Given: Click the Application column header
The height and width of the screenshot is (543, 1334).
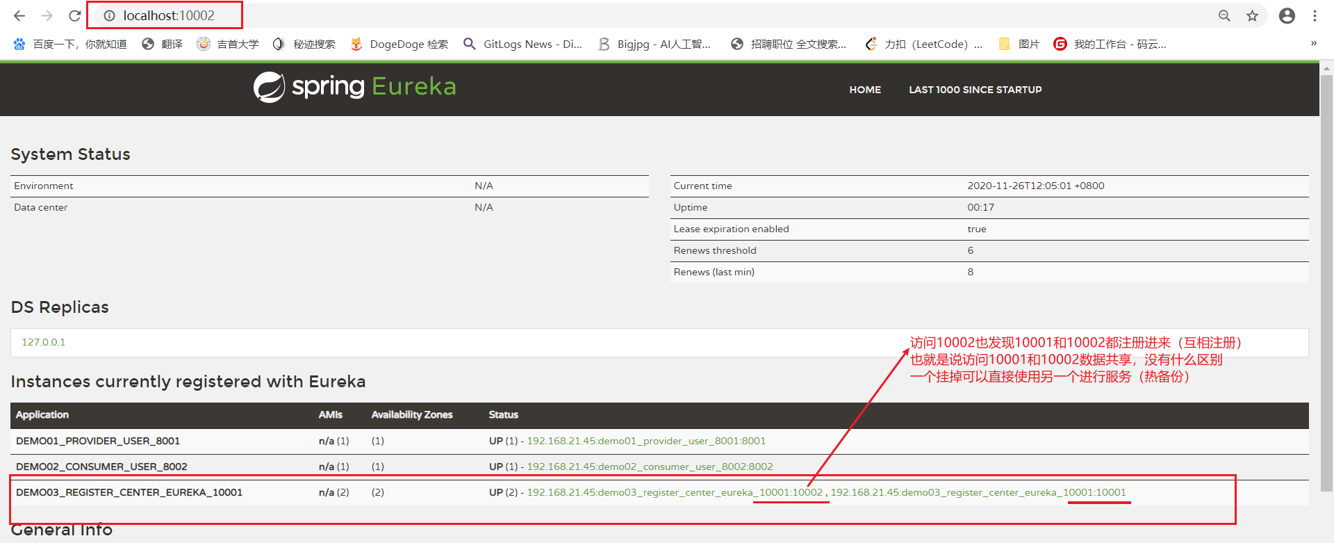Looking at the screenshot, I should tap(42, 414).
